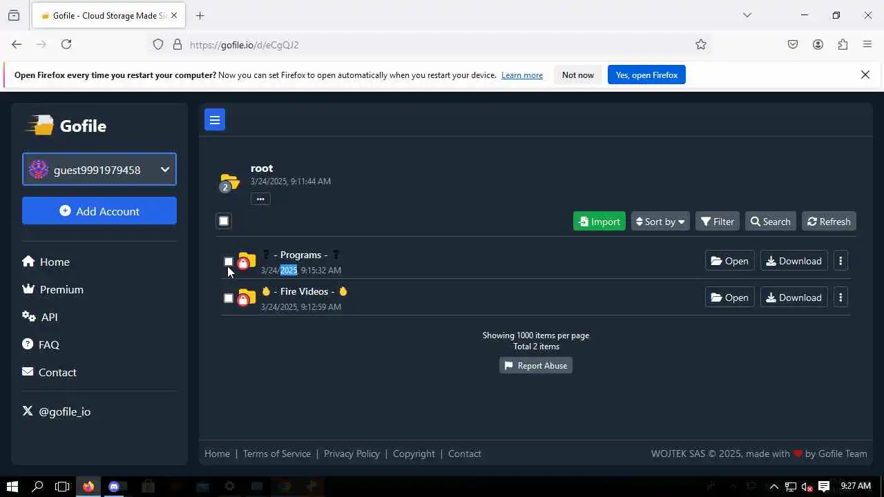Open the Fire Videos folder with Open button
The width and height of the screenshot is (884, 497).
point(729,298)
